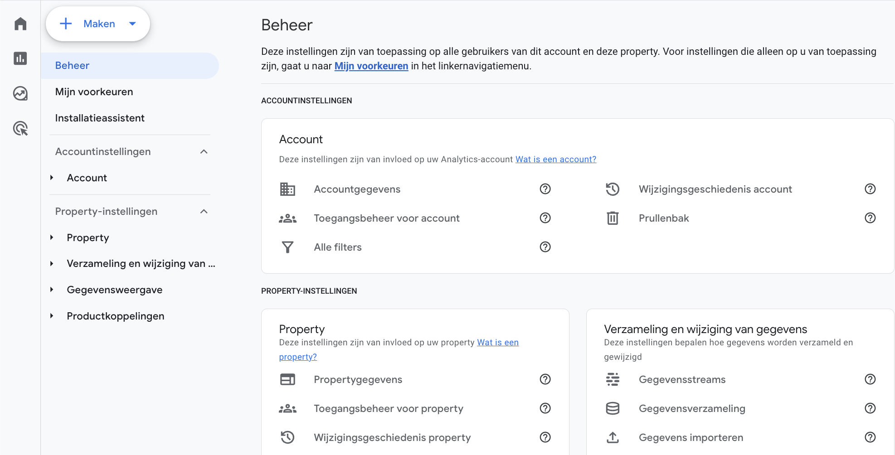Image resolution: width=895 pixels, height=455 pixels.
Task: Open Toegangsbeheer voor property
Action: coord(389,409)
